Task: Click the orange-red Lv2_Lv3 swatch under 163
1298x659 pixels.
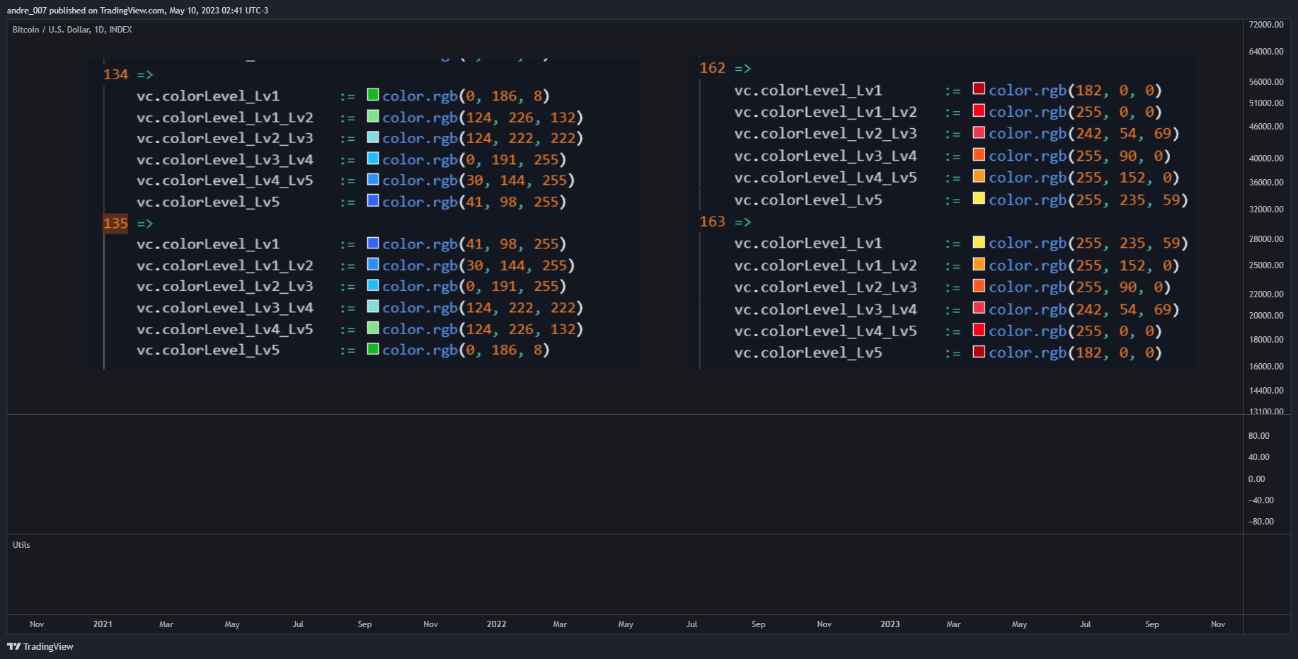Action: click(x=979, y=286)
